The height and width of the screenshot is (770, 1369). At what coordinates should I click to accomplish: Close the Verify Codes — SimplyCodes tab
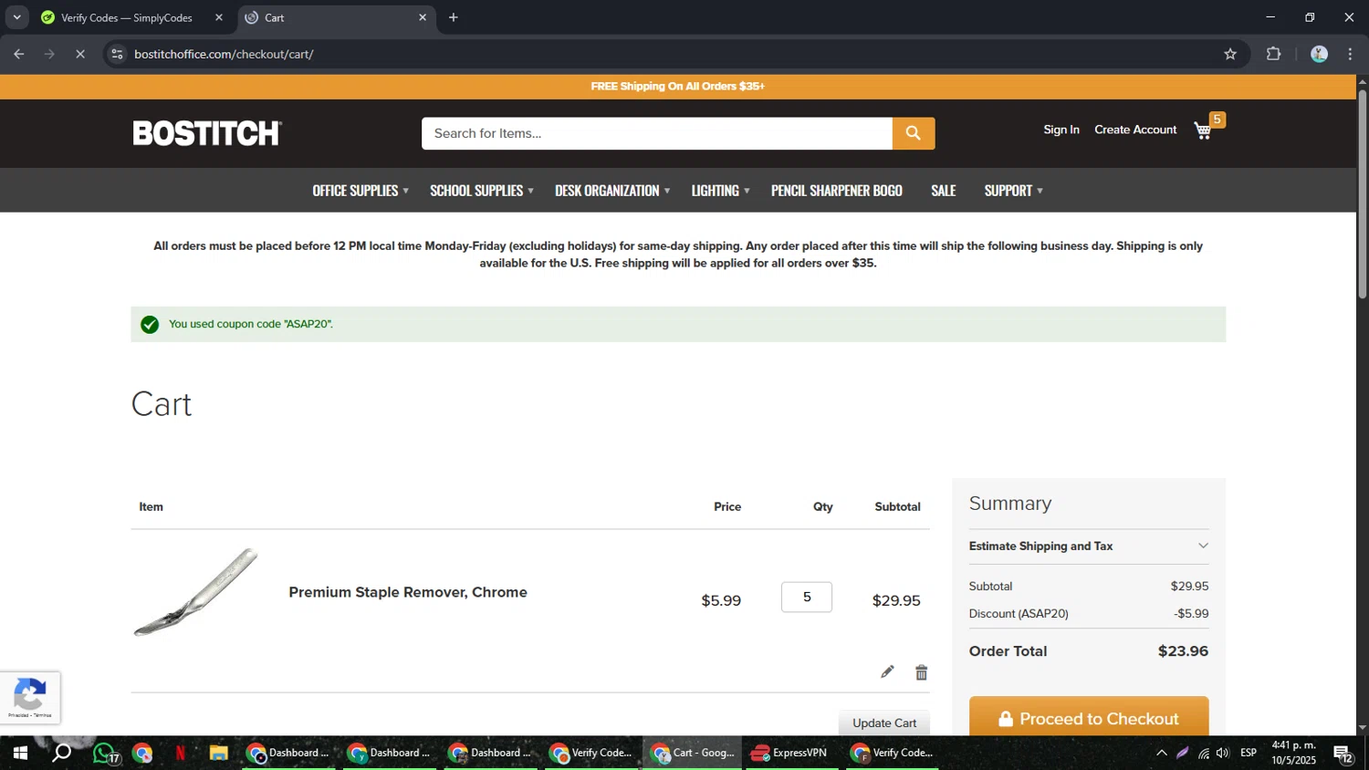219,17
